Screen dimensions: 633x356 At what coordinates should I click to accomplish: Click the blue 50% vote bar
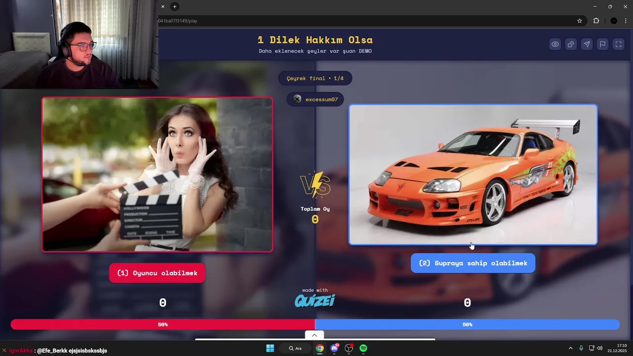[467, 324]
